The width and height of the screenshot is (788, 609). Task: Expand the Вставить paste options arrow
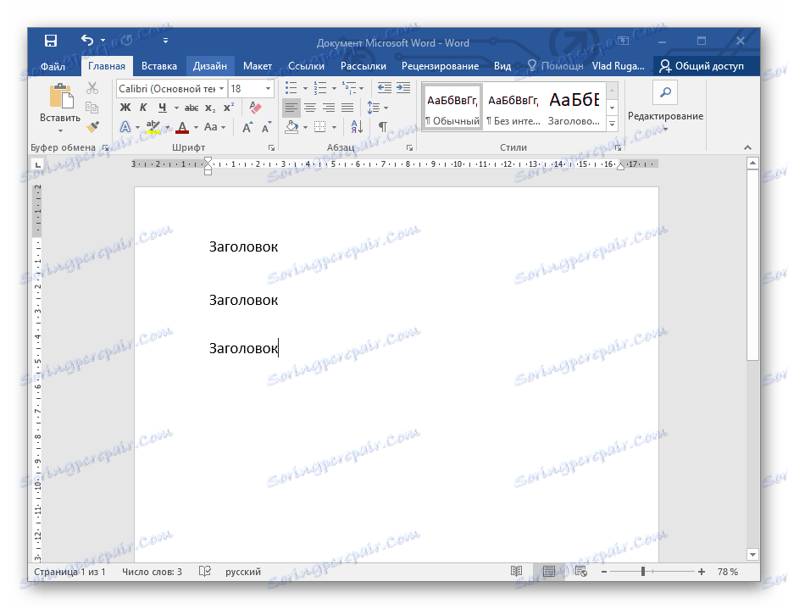pyautogui.click(x=60, y=130)
